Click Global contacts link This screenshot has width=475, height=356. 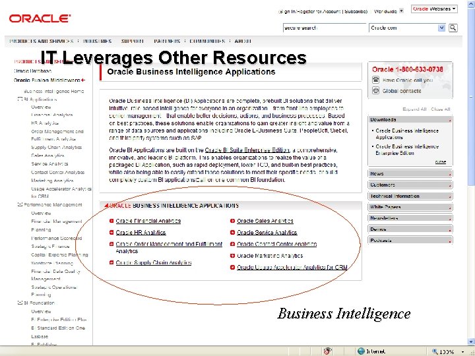[x=402, y=91]
